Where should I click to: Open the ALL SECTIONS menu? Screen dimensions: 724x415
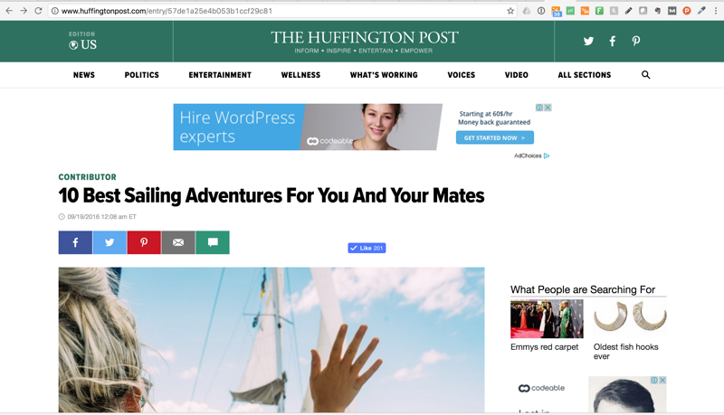584,75
